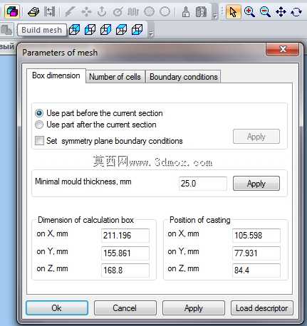Click the casting position X field
The image size is (307, 326).
tap(256, 236)
